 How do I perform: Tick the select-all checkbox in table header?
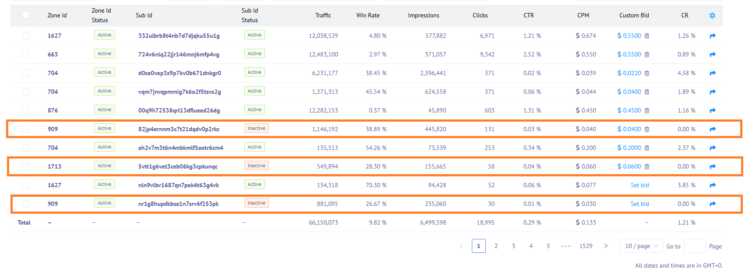click(26, 15)
